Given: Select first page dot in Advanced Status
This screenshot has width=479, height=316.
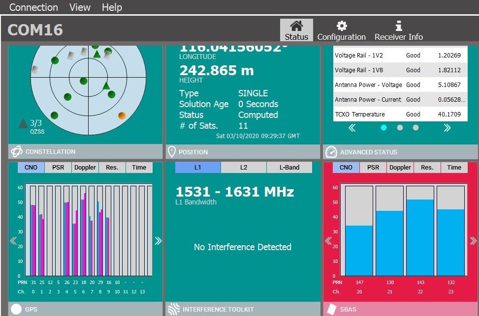Looking at the screenshot, I should [383, 128].
